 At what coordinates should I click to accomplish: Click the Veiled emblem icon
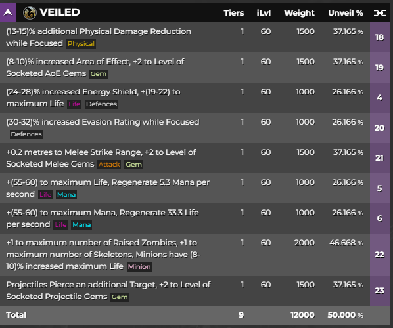[30, 12]
